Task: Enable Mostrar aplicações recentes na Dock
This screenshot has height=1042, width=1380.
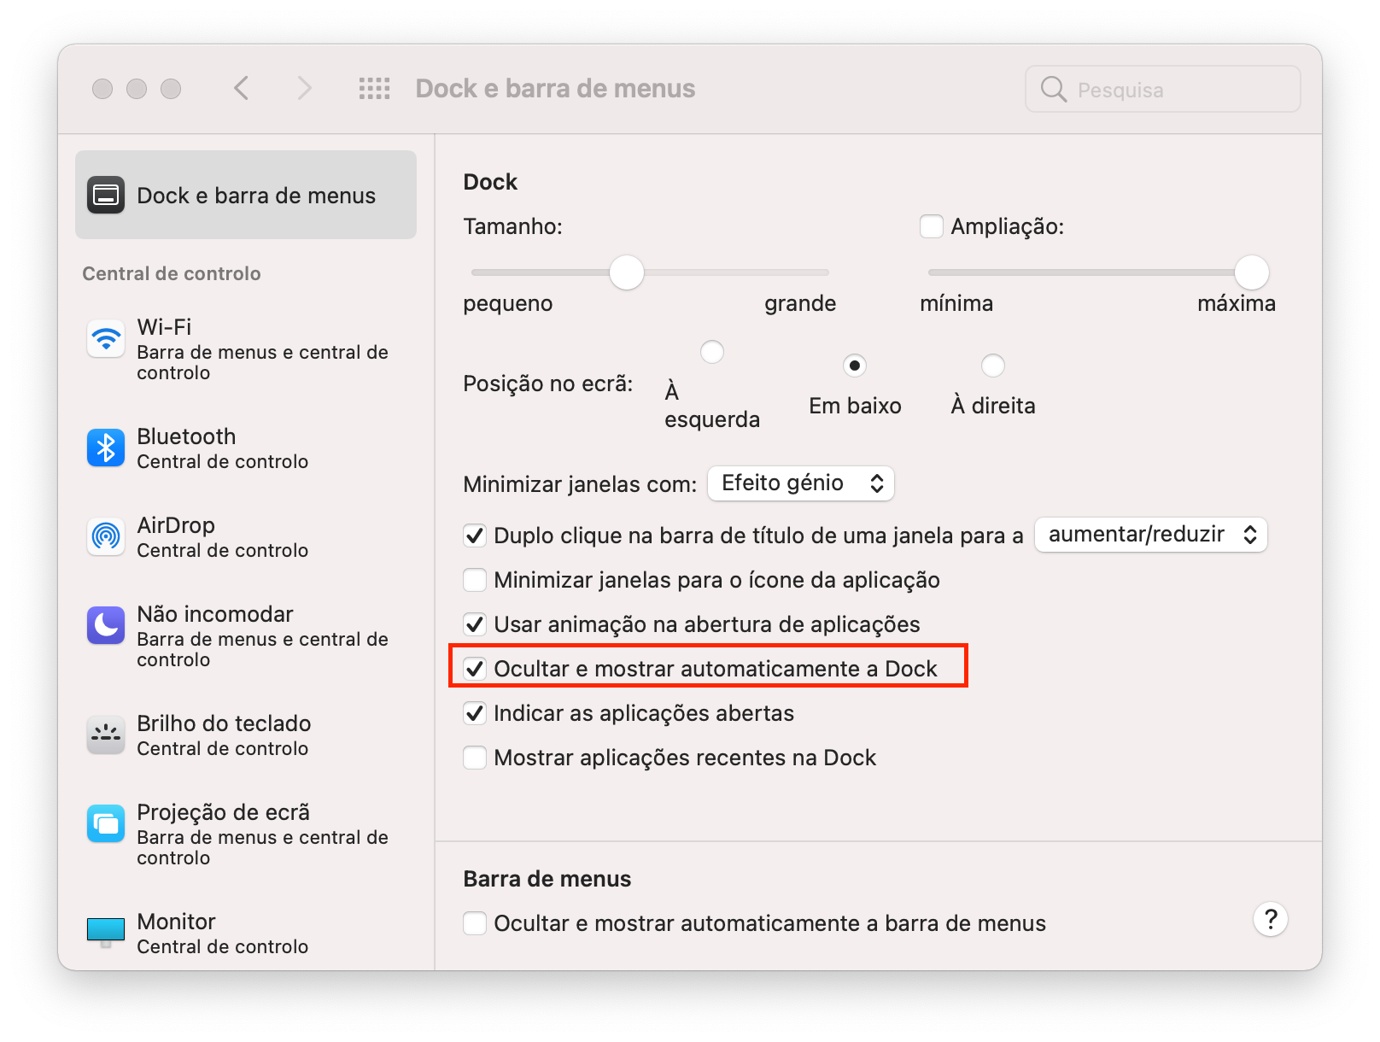Action: 475,758
